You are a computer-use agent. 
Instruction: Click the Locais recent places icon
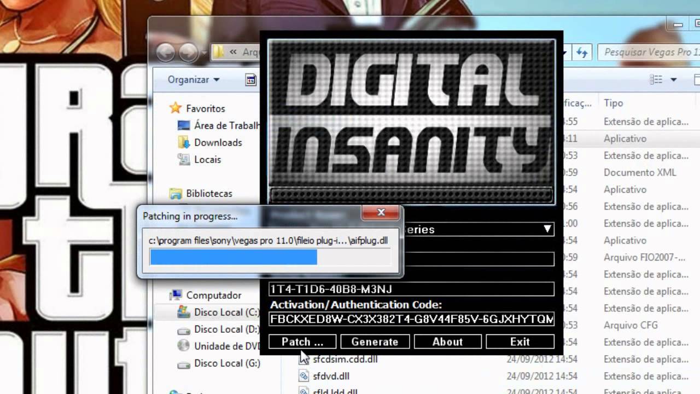click(184, 159)
